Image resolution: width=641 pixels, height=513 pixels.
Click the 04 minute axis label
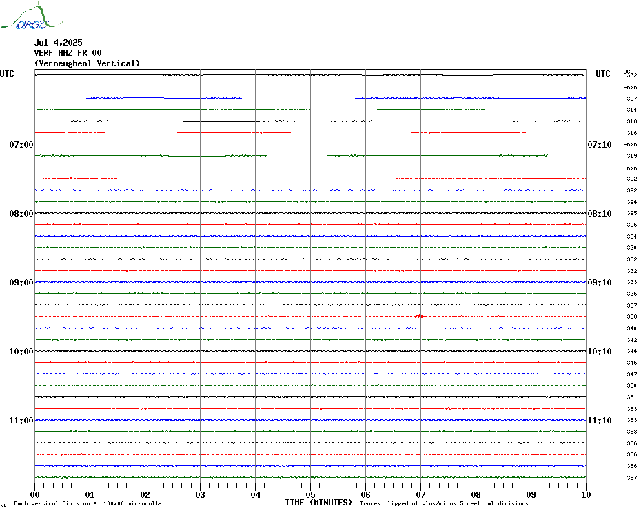click(x=256, y=494)
